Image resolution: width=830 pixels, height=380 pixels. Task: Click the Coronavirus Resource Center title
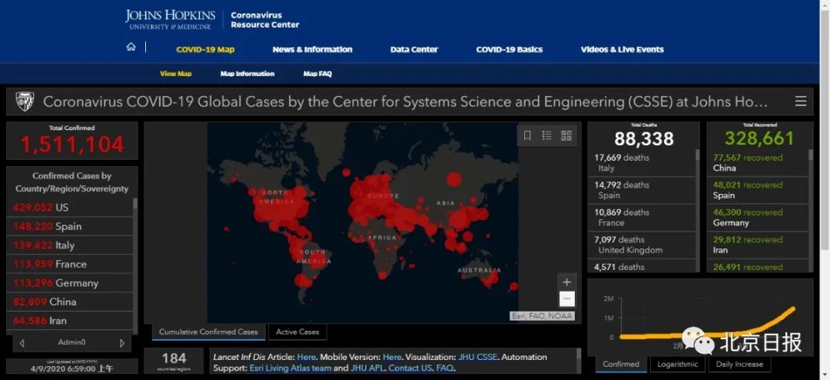point(264,19)
